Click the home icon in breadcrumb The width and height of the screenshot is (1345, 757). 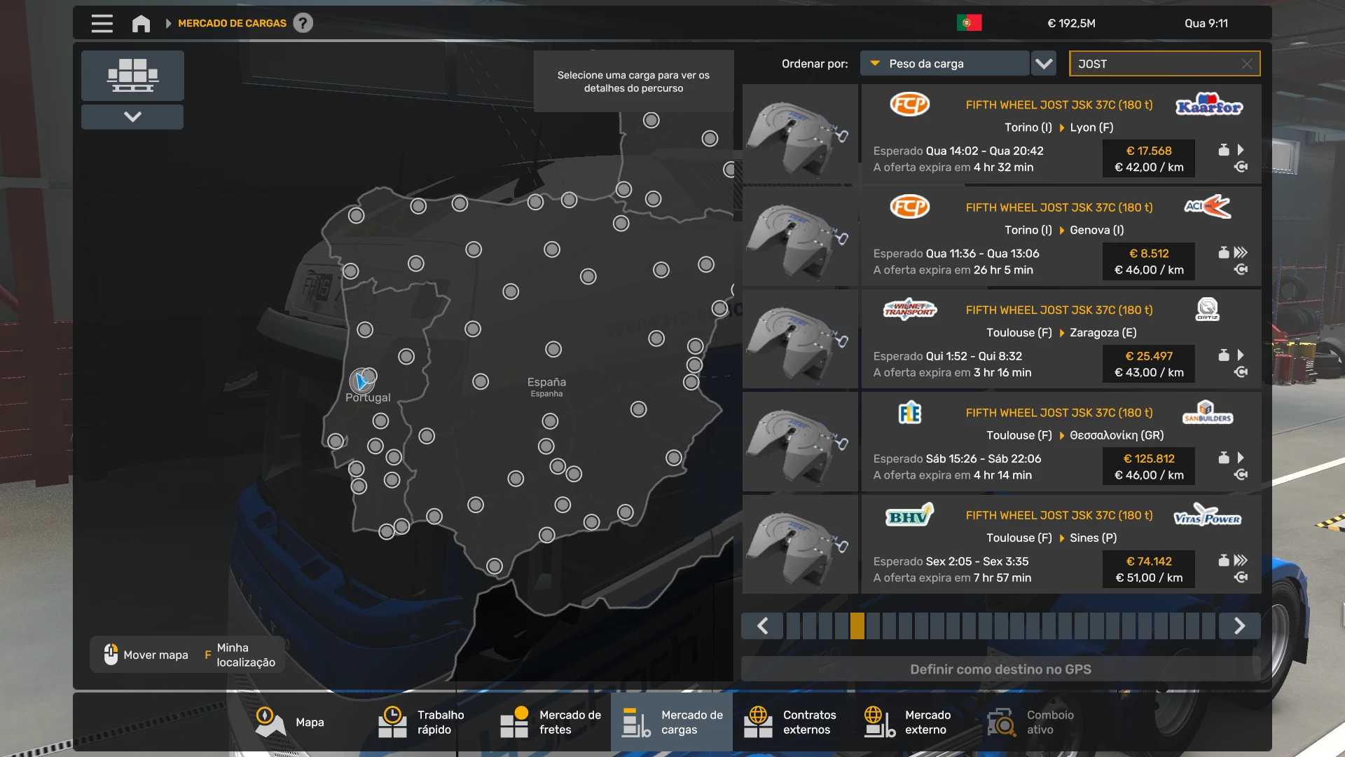coord(141,23)
